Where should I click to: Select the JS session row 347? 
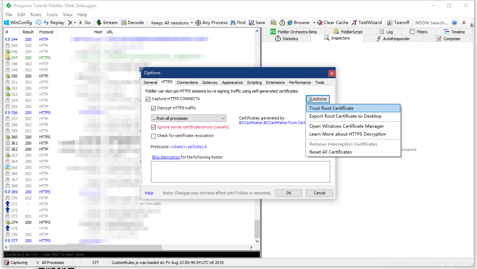point(129,58)
